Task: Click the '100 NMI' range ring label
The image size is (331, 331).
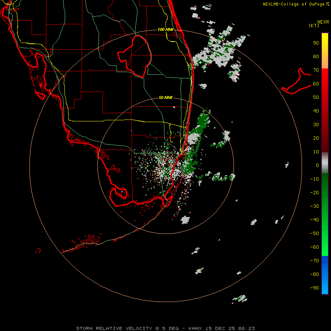Action: [x=165, y=29]
